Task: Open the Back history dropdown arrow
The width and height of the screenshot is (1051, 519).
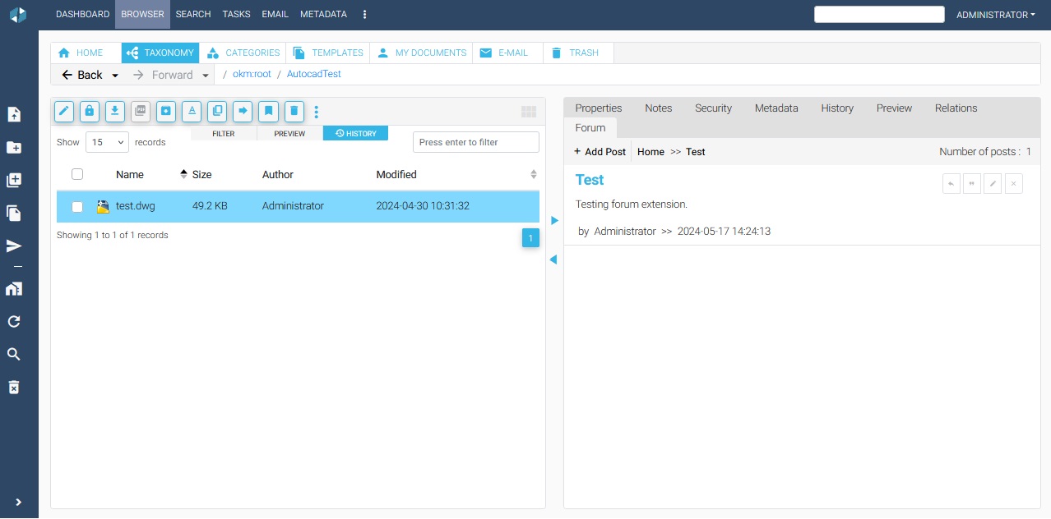Action: [115, 76]
